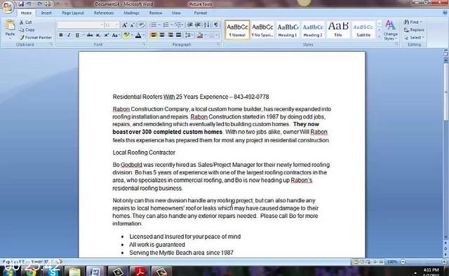Screen dimensions: 449x276
Task: Open the Mailings tab
Action: click(x=131, y=13)
